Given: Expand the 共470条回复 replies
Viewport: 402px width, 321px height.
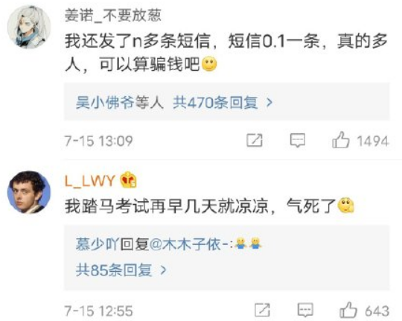Looking at the screenshot, I should [215, 103].
